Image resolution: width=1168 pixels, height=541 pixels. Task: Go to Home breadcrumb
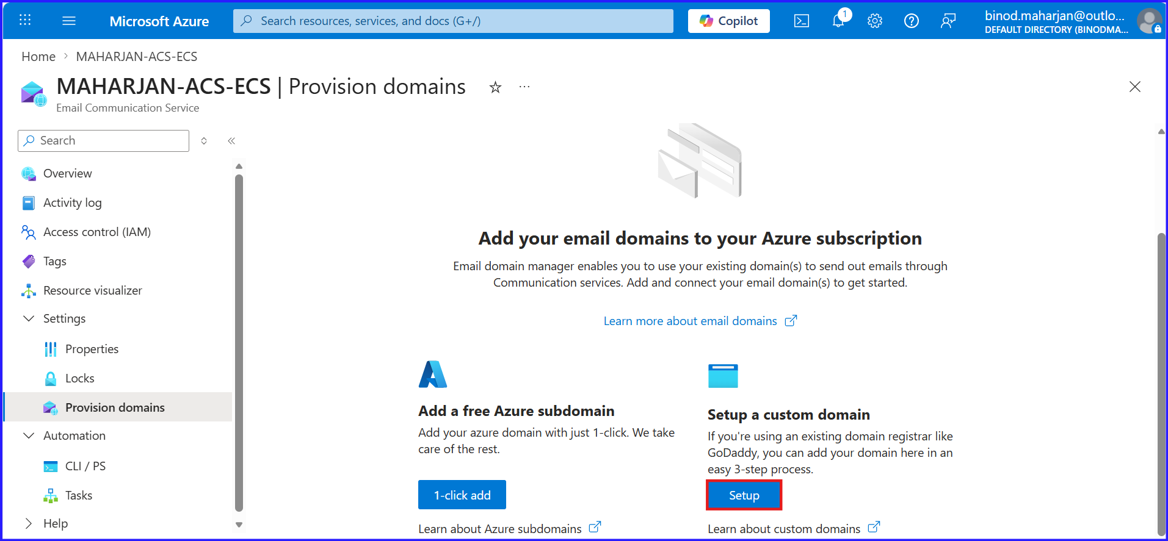pyautogui.click(x=38, y=57)
